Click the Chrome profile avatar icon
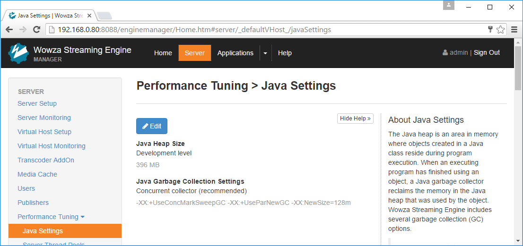This screenshot has width=523, height=246. pyautogui.click(x=449, y=5)
